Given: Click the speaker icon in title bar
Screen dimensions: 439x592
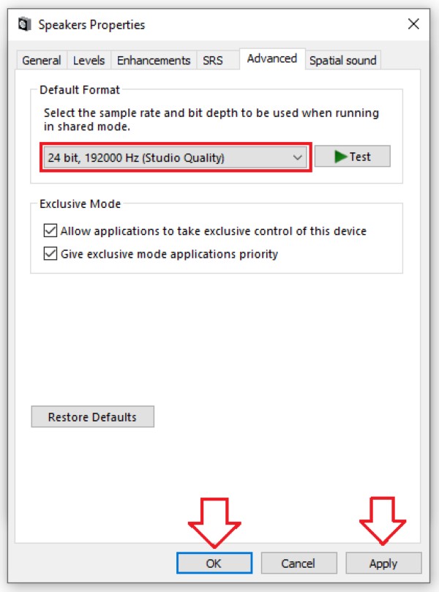Looking at the screenshot, I should tap(25, 25).
